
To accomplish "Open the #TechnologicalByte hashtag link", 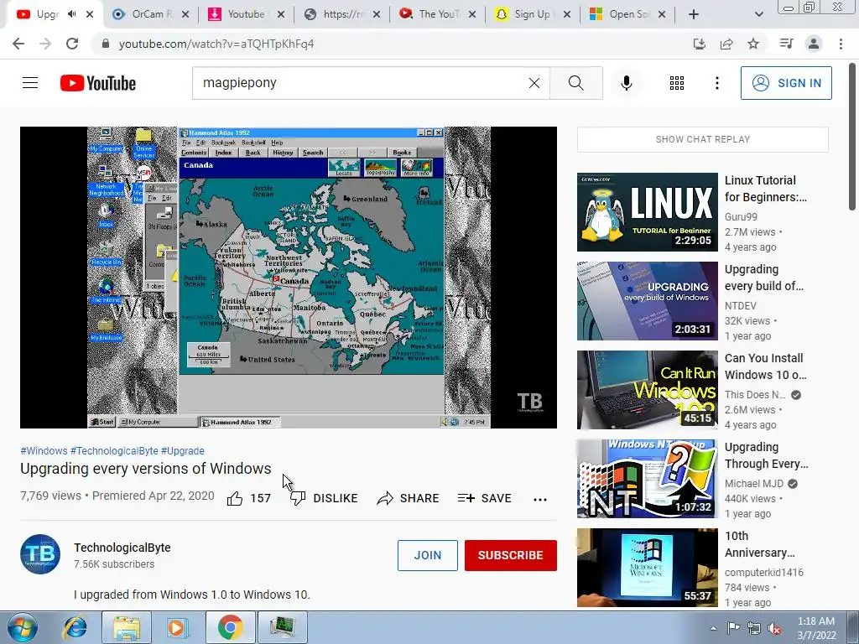I will click(114, 450).
